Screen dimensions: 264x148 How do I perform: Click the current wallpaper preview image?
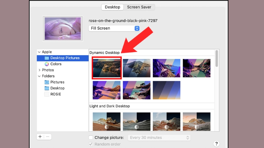(x=63, y=29)
